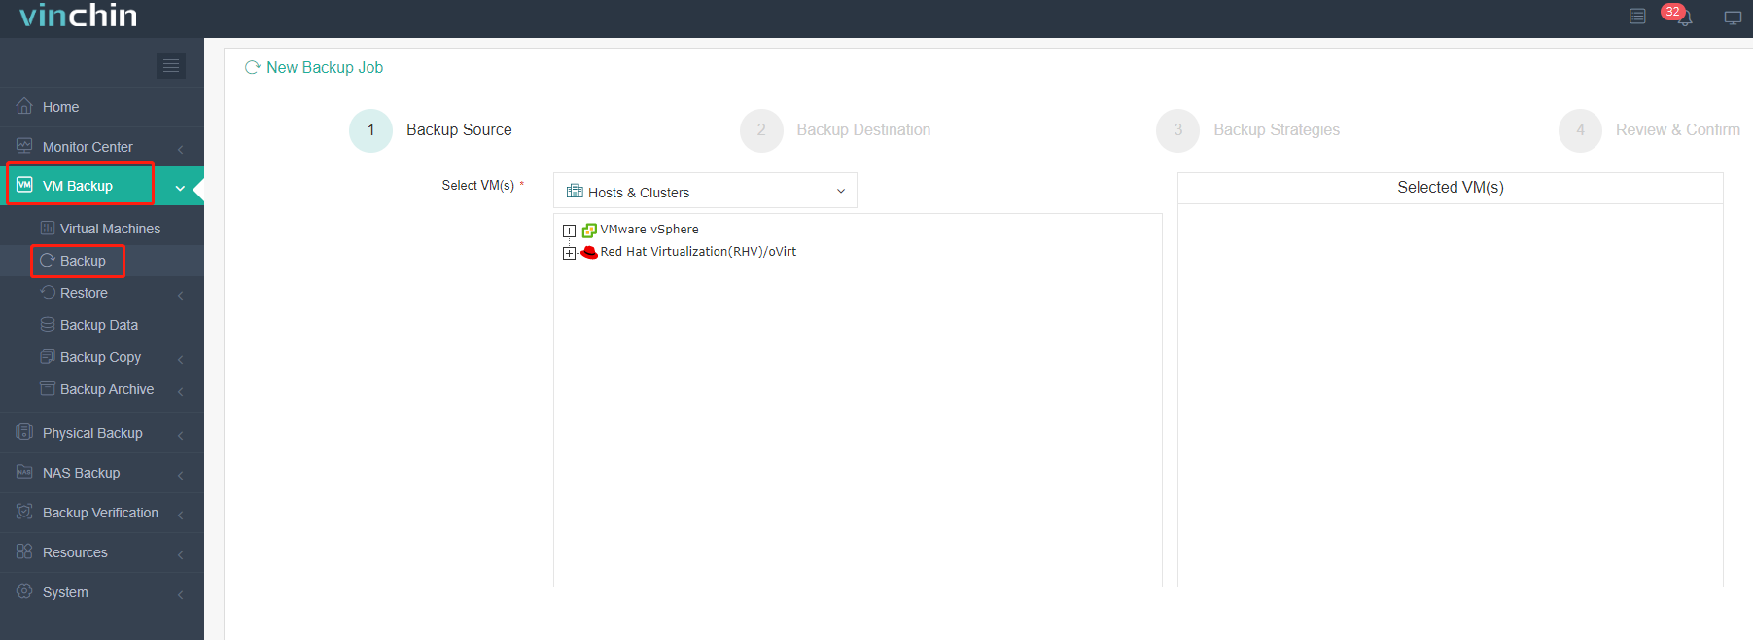This screenshot has height=640, width=1753.
Task: Click the NAS Backup icon
Action: coord(24,472)
